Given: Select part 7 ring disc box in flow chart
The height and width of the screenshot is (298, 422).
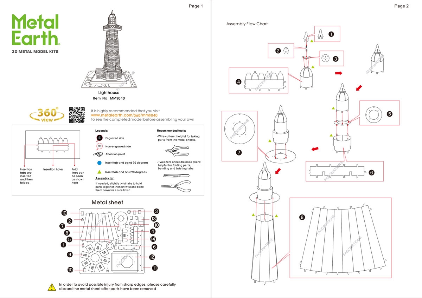Looking at the screenshot, I should click(x=239, y=136).
